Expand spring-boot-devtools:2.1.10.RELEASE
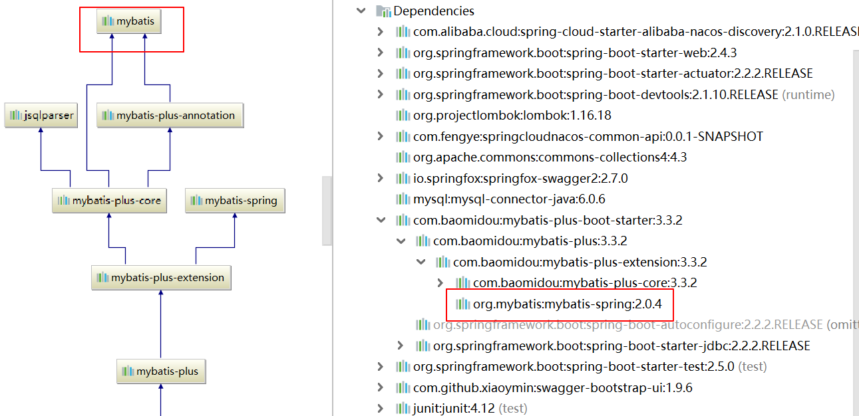 380,94
